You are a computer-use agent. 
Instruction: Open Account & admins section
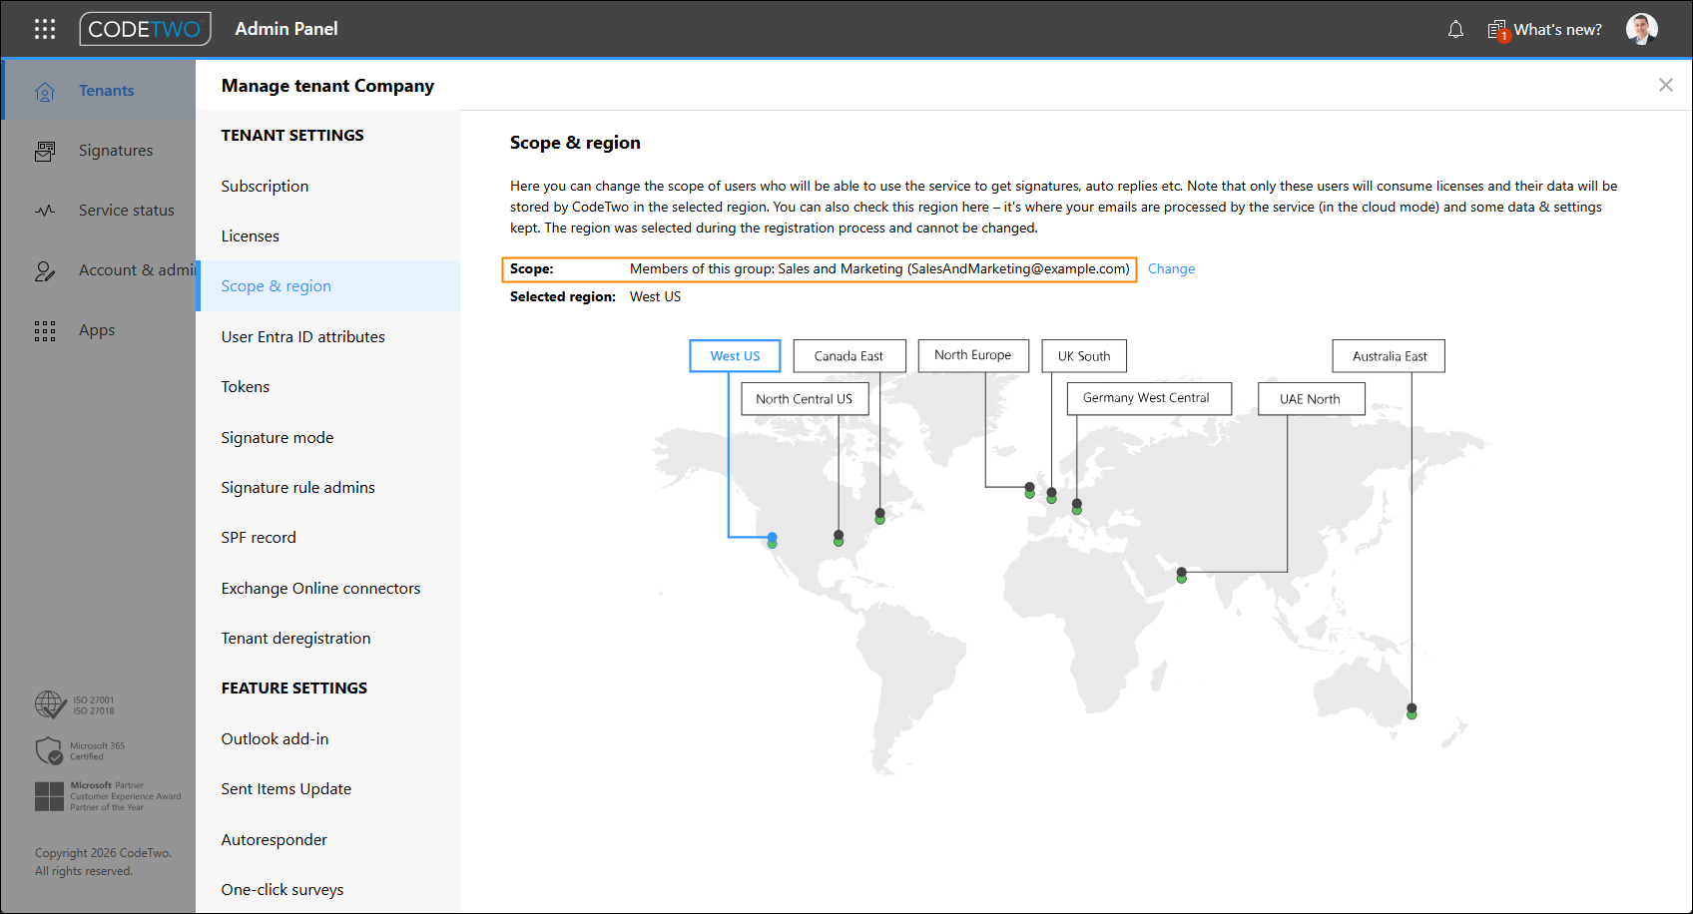100,269
